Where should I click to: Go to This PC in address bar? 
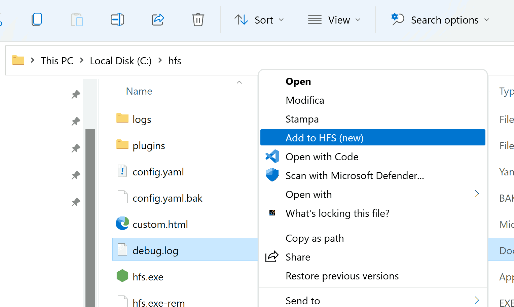[x=57, y=61]
